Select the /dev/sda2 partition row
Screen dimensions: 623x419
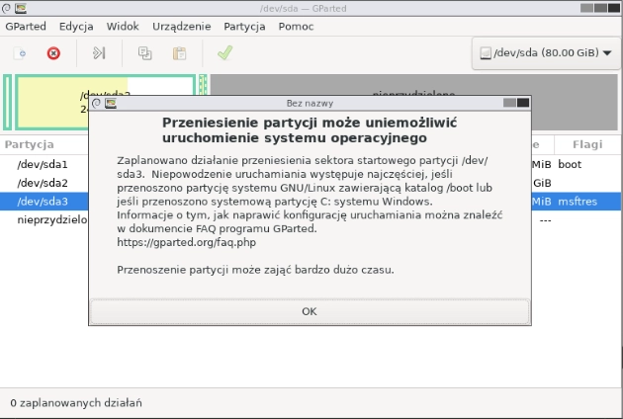tap(43, 183)
